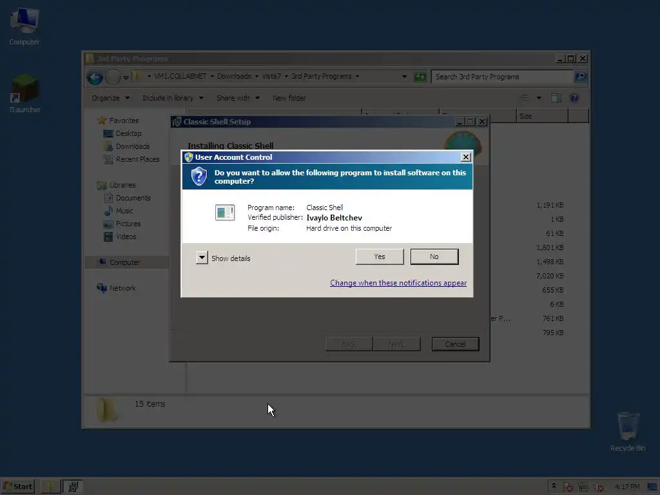Viewport: 660px width, 495px height.
Task: Click change view icon in Explorer
Action: [523, 98]
